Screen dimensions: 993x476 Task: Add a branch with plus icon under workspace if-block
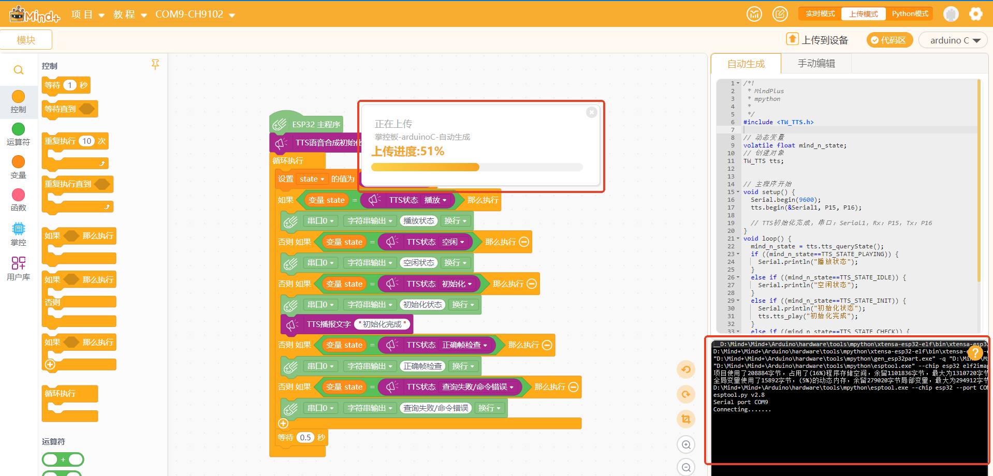(283, 424)
